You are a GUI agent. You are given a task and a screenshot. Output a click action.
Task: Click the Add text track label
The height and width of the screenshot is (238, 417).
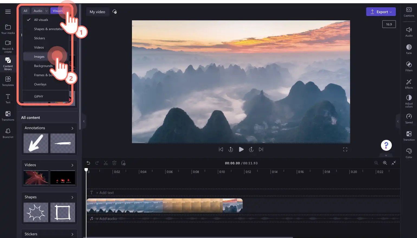[x=105, y=193]
